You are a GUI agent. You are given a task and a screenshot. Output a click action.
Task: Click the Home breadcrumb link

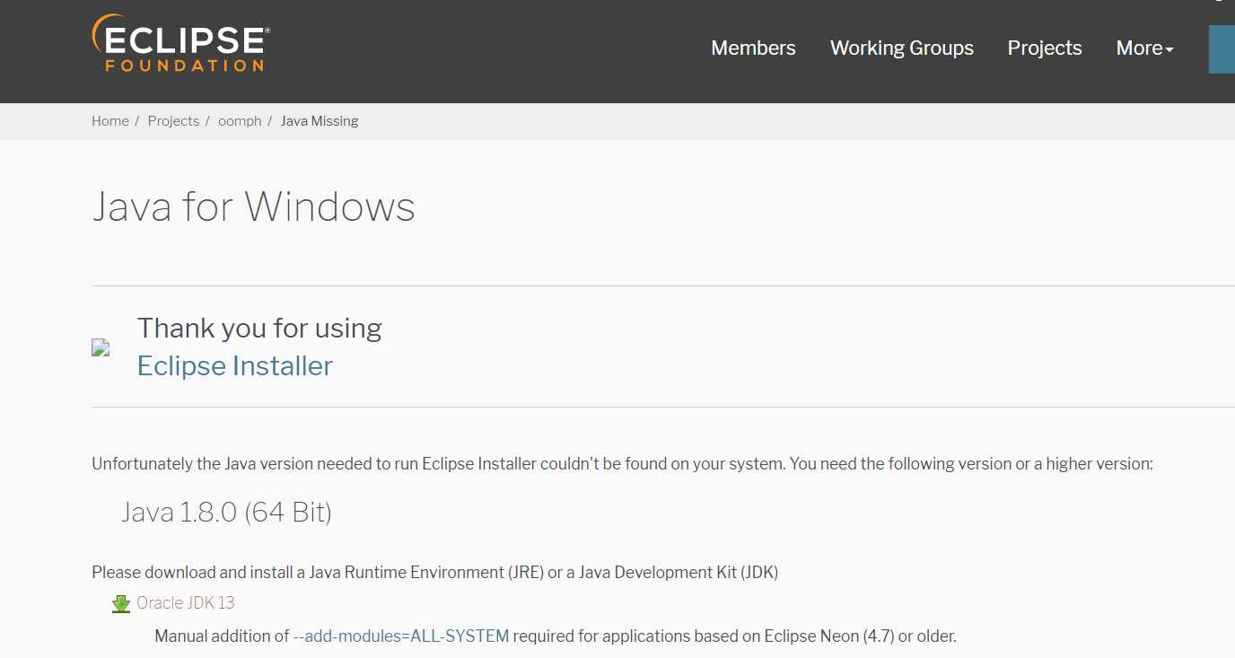[x=110, y=121]
